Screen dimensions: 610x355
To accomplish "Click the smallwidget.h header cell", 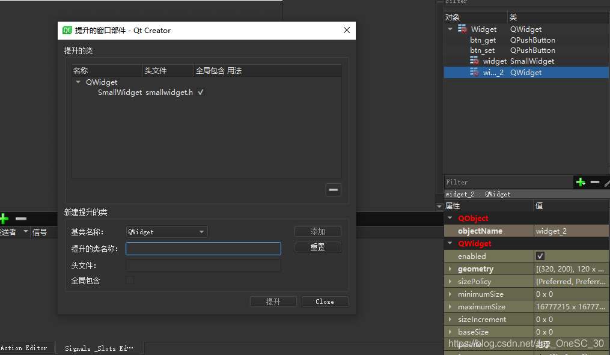I will point(169,92).
